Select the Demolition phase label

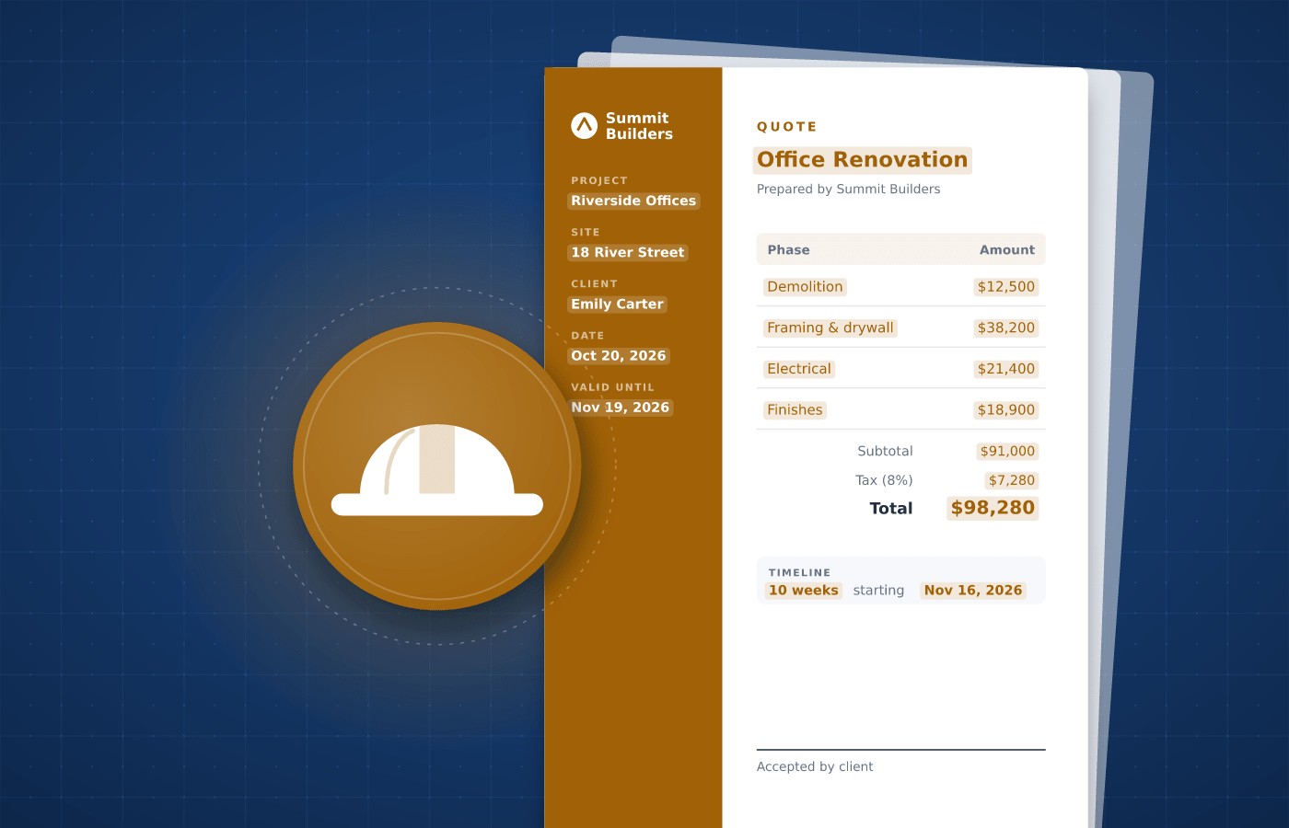[x=805, y=287]
